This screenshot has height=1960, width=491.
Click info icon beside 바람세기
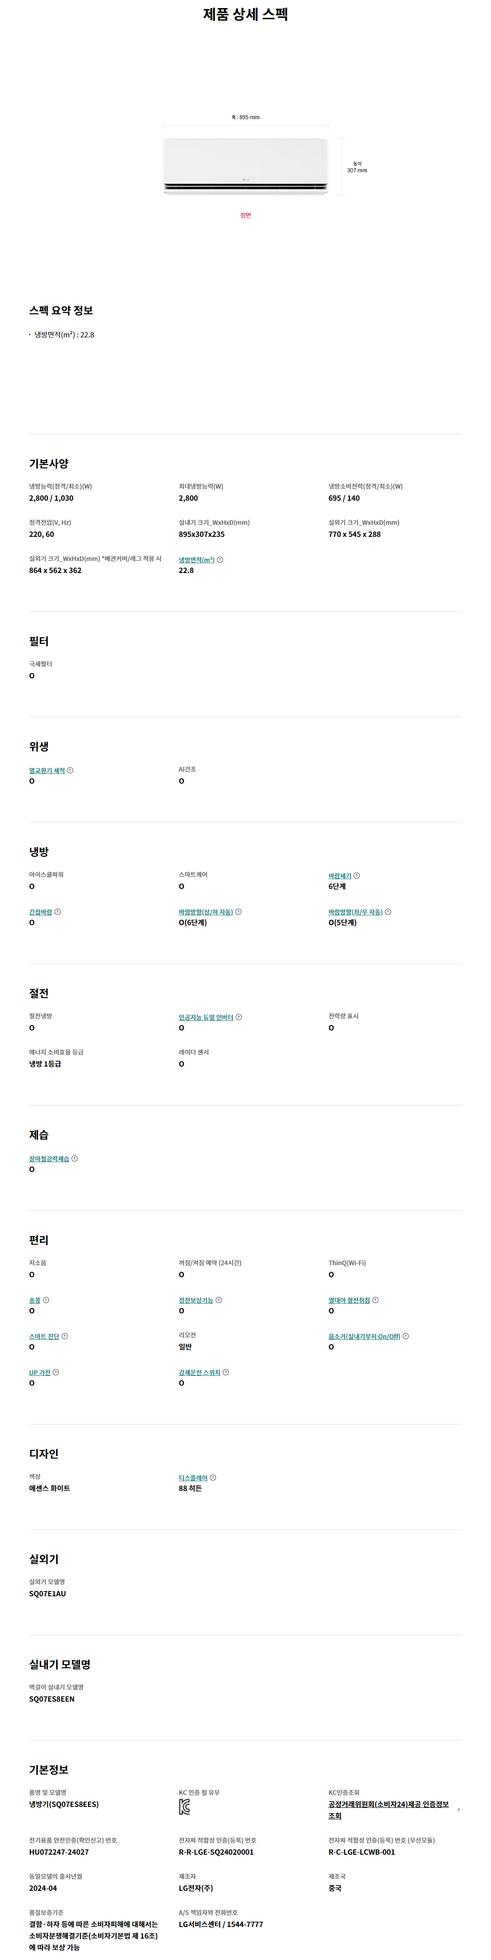[356, 876]
